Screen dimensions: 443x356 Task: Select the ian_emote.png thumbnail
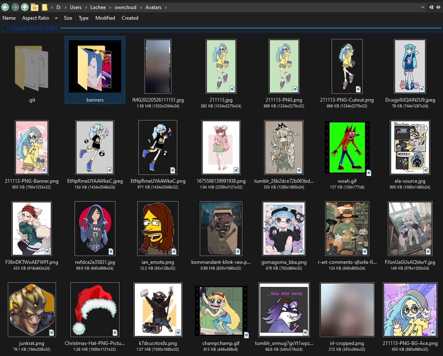(158, 229)
